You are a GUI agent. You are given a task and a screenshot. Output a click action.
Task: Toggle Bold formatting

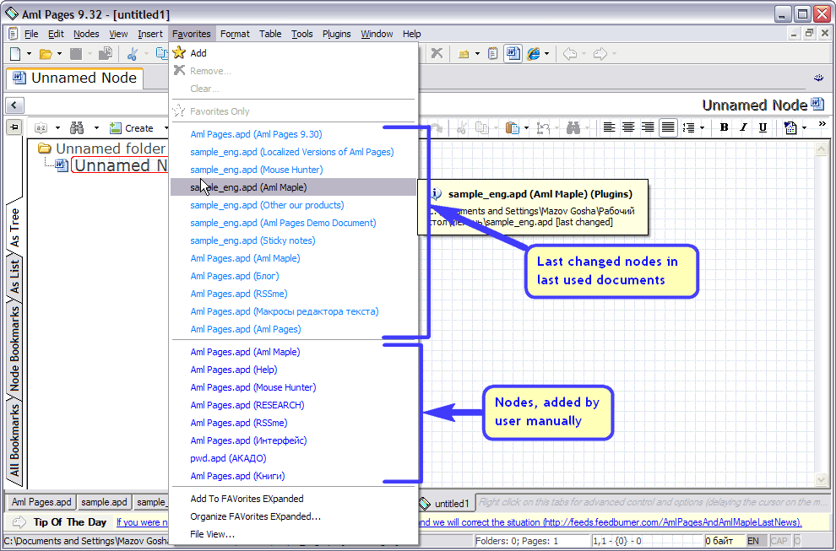click(724, 127)
